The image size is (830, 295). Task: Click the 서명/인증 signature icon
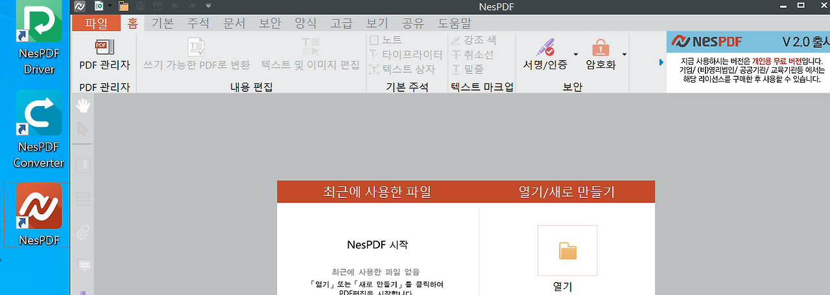tap(545, 48)
